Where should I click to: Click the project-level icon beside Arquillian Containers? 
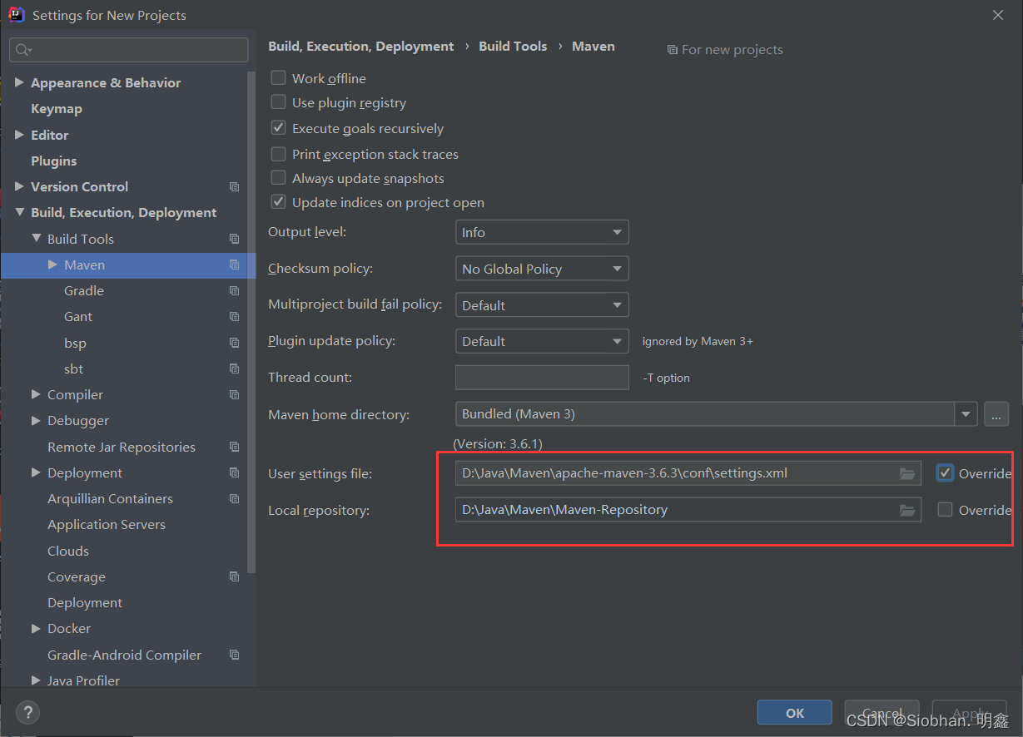pos(234,499)
